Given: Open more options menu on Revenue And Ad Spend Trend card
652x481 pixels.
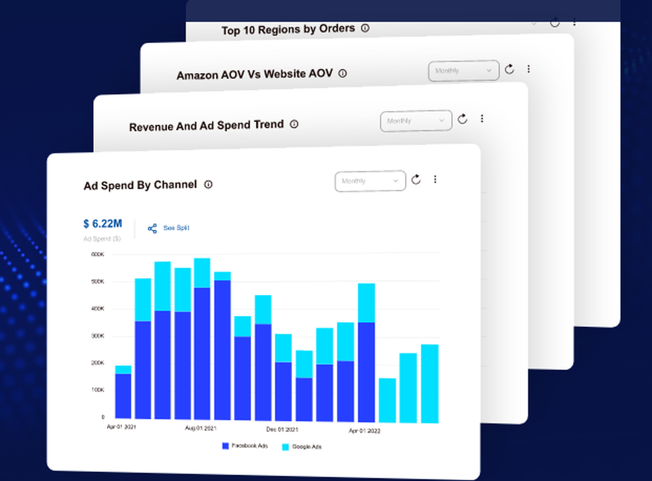Looking at the screenshot, I should tap(482, 119).
